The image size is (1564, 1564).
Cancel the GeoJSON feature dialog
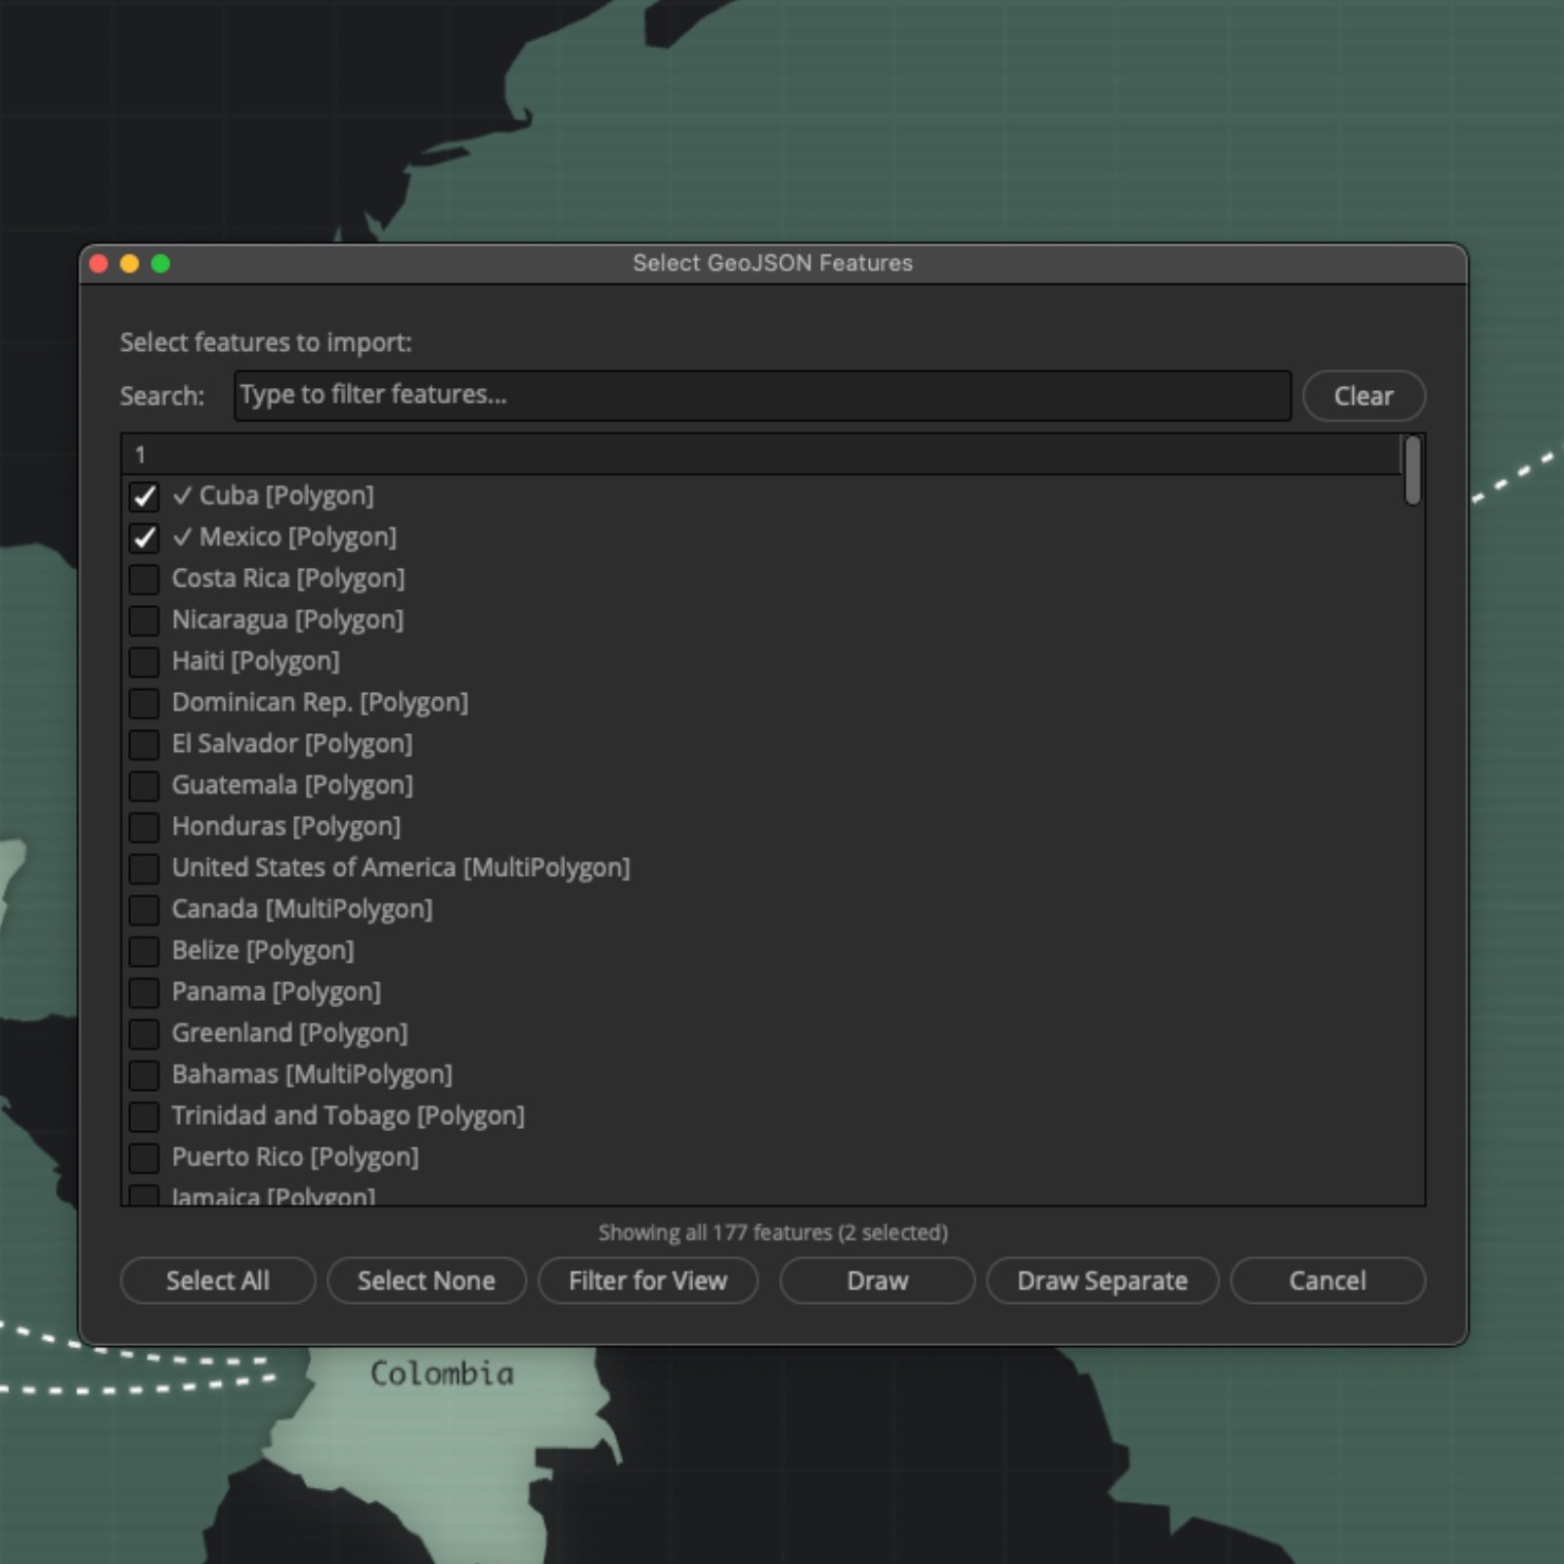[x=1326, y=1281]
